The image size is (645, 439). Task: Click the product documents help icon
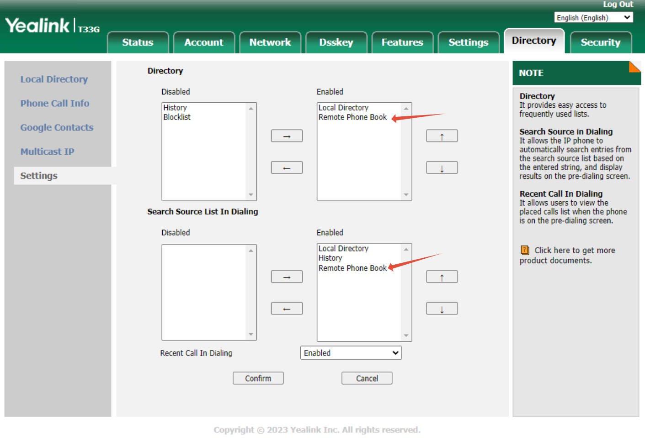pos(525,250)
